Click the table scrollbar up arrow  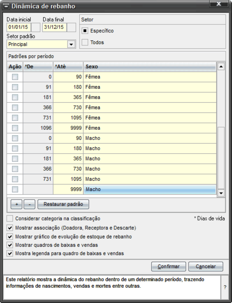(221, 67)
